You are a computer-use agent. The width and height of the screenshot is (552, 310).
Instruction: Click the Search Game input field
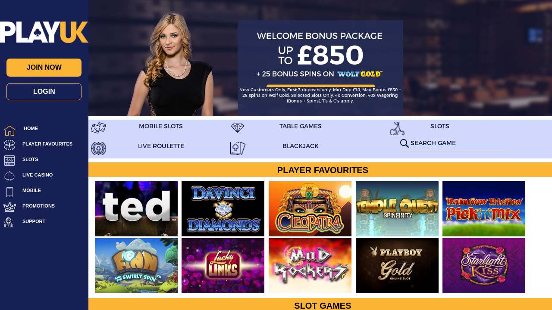tap(458, 143)
